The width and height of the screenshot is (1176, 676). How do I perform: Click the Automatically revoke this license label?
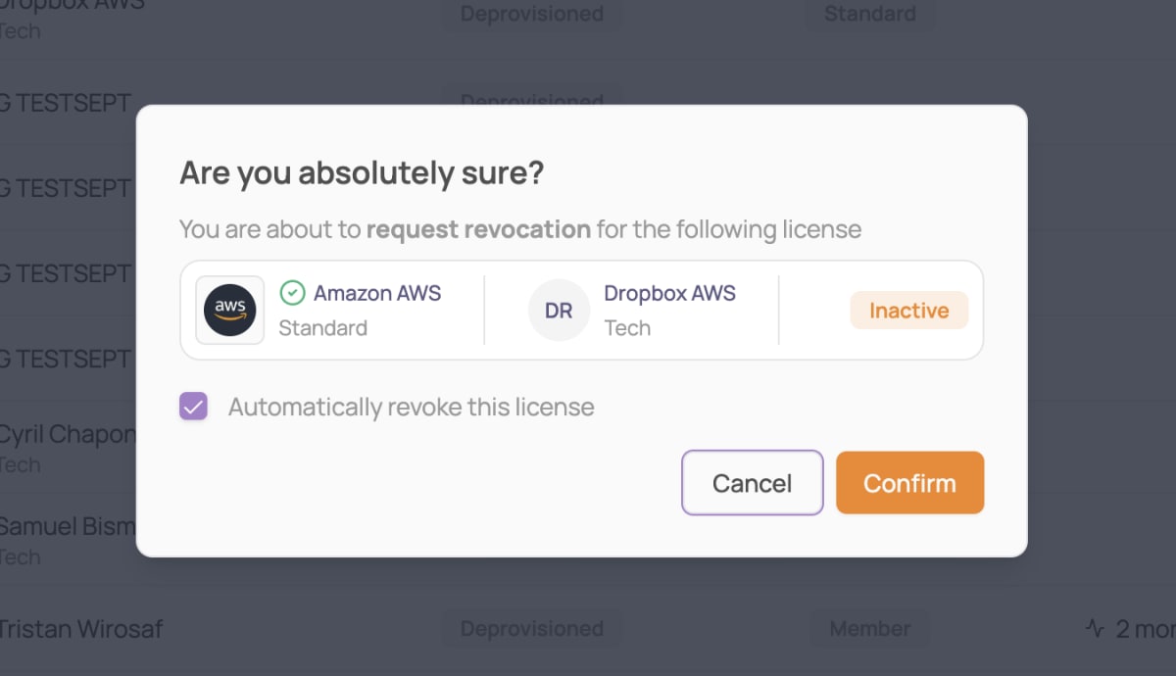[412, 407]
